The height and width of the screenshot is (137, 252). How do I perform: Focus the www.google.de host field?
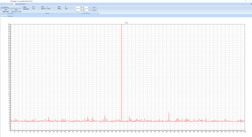pyautogui.click(x=11, y=7)
